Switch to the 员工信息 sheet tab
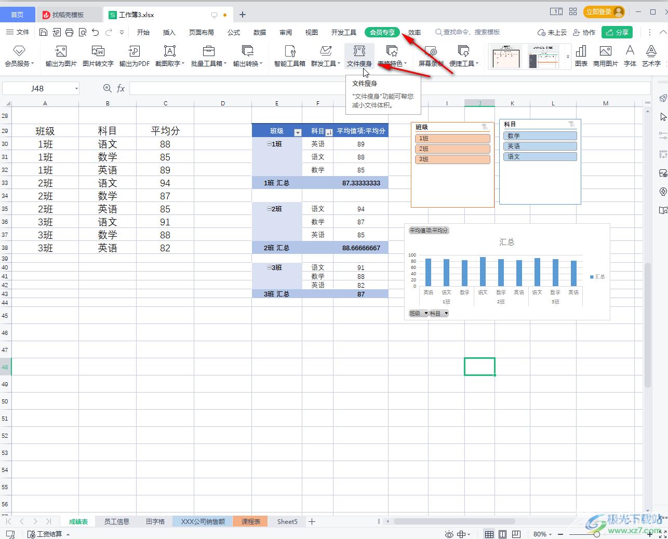The image size is (668, 539). (116, 521)
